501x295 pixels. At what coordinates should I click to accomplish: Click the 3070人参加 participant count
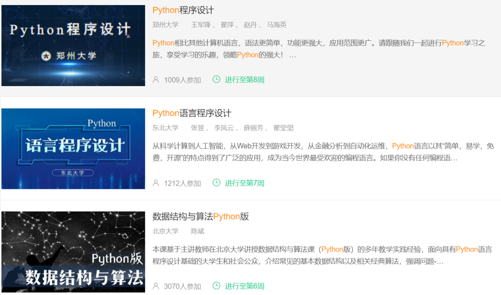pos(182,286)
